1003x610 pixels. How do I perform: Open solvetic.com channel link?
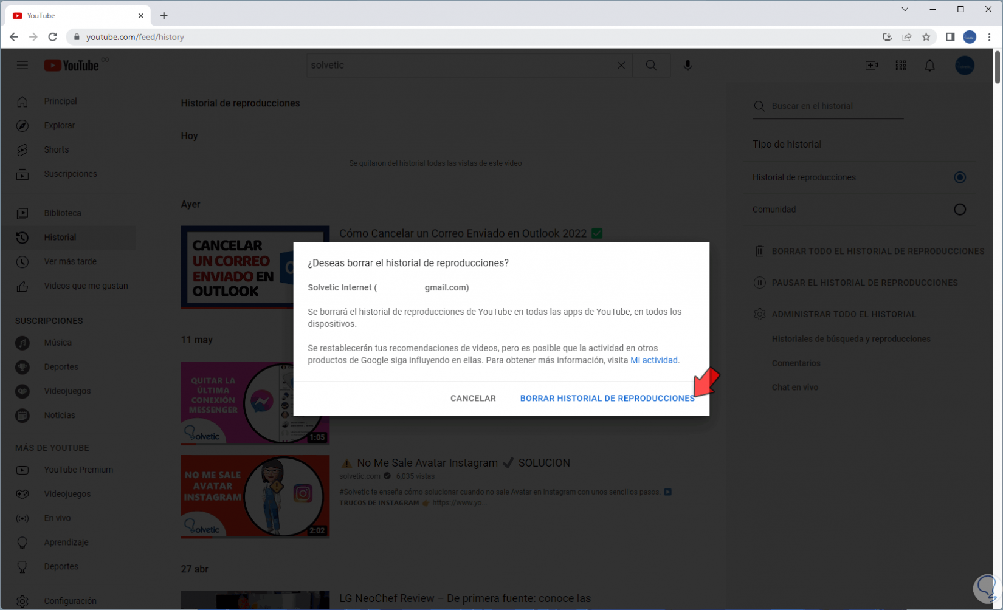(x=360, y=476)
